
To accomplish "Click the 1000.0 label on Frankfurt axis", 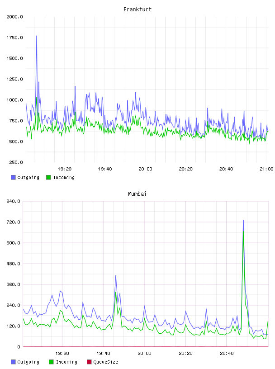I will pyautogui.click(x=14, y=100).
